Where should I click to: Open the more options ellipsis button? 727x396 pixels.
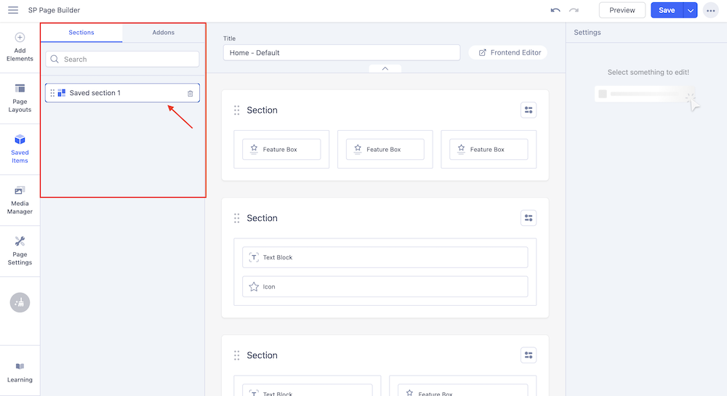710,10
